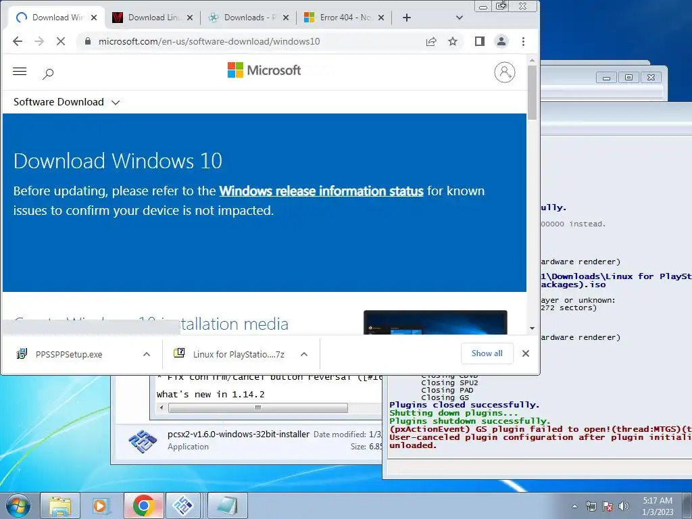
Task: Click the Windows 10 laptop image
Action: click(435, 322)
